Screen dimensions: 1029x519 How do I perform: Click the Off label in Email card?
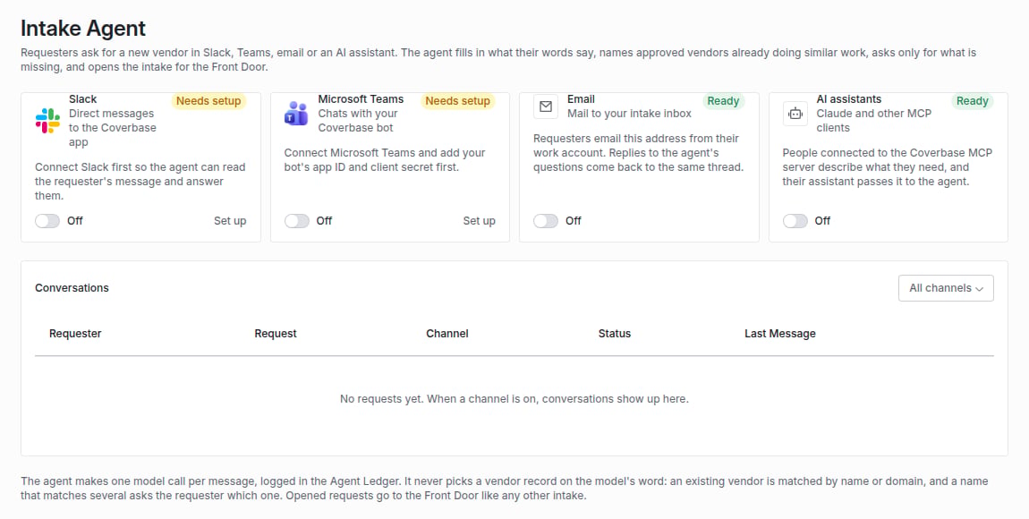(x=574, y=221)
